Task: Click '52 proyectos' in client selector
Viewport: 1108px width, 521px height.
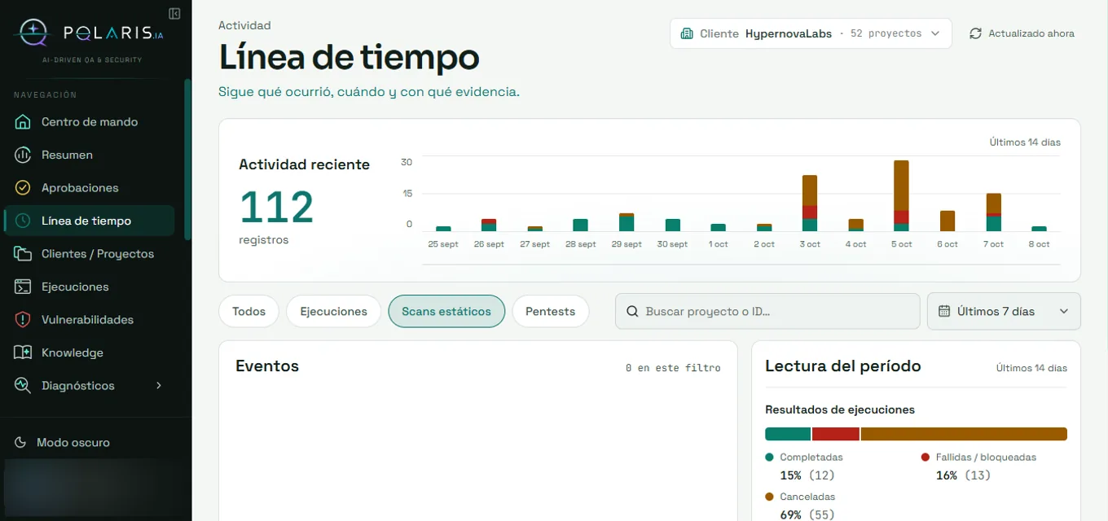Action: (x=886, y=34)
